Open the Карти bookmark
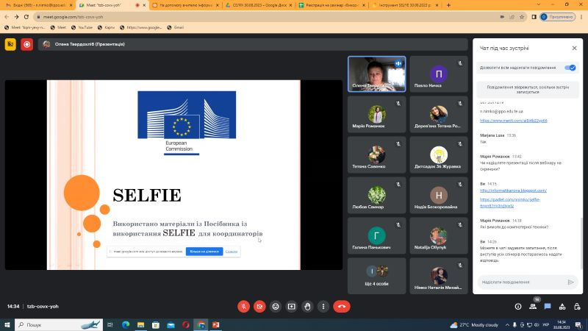588x331 pixels. coord(107,27)
